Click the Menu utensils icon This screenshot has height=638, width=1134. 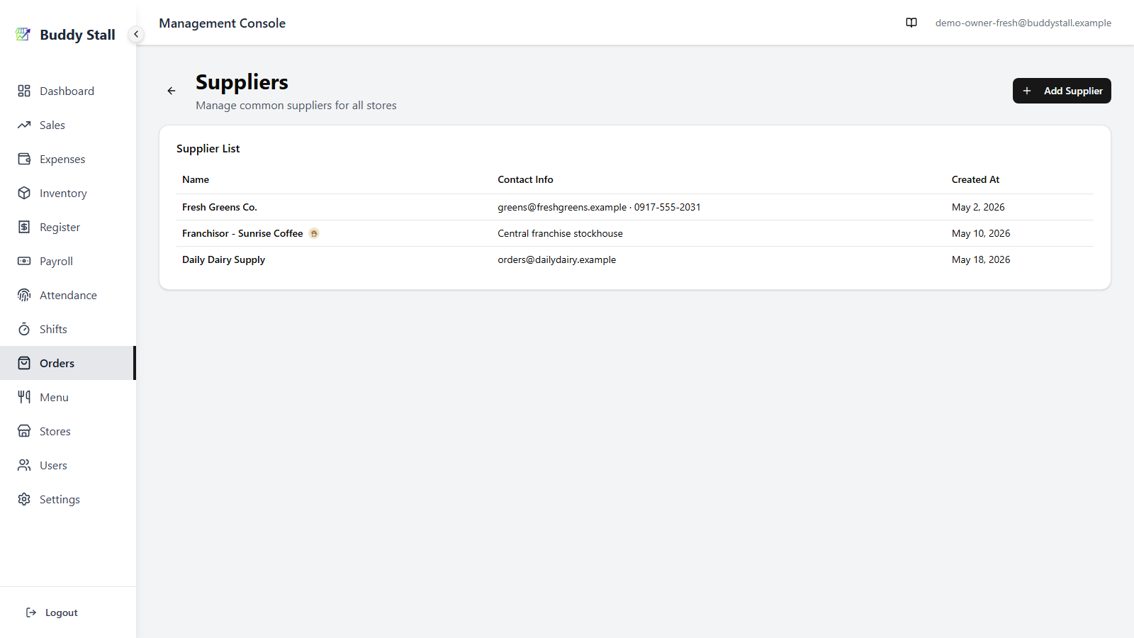click(x=24, y=397)
